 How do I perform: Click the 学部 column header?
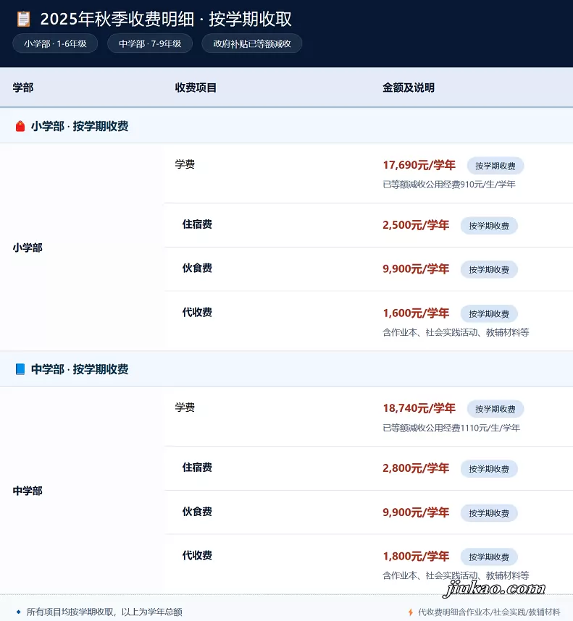pyautogui.click(x=23, y=88)
